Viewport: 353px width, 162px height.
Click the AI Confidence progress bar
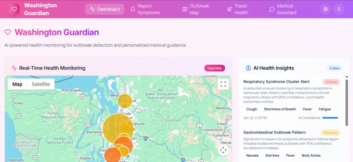click(x=330, y=118)
